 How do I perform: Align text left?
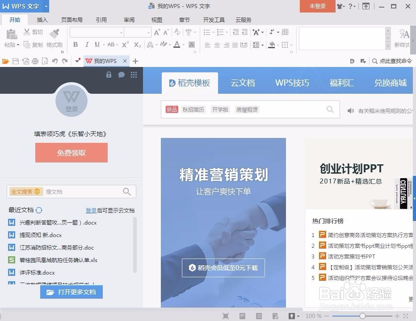[x=208, y=45]
